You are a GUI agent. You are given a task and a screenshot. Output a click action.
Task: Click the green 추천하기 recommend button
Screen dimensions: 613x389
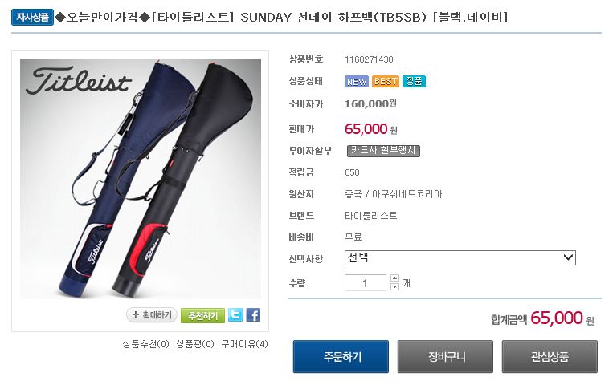pos(202,315)
